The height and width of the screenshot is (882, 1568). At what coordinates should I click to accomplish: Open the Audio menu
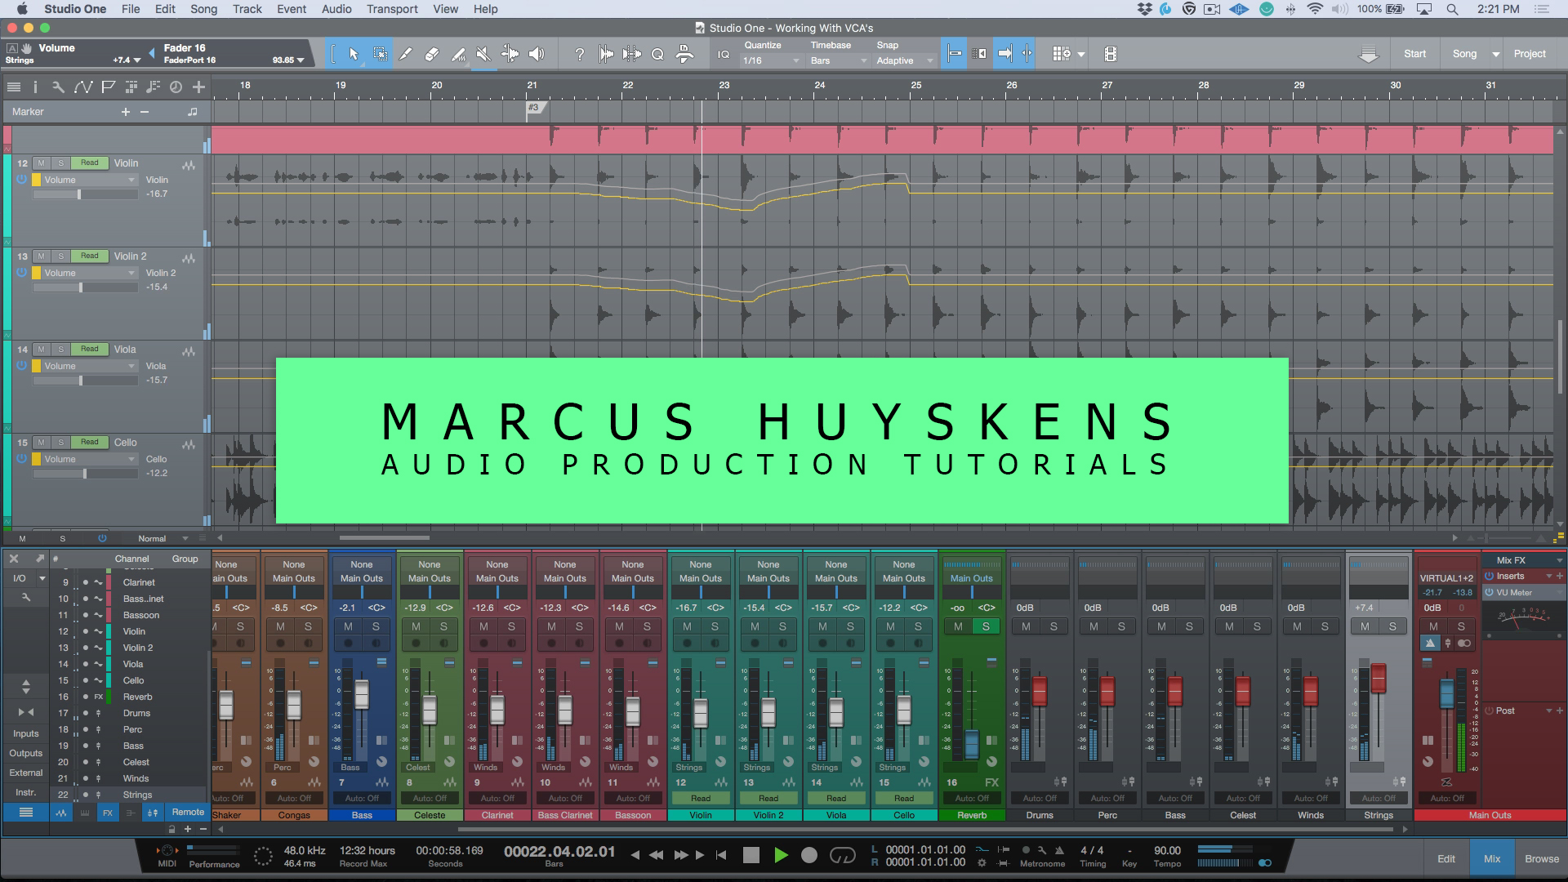tap(336, 9)
